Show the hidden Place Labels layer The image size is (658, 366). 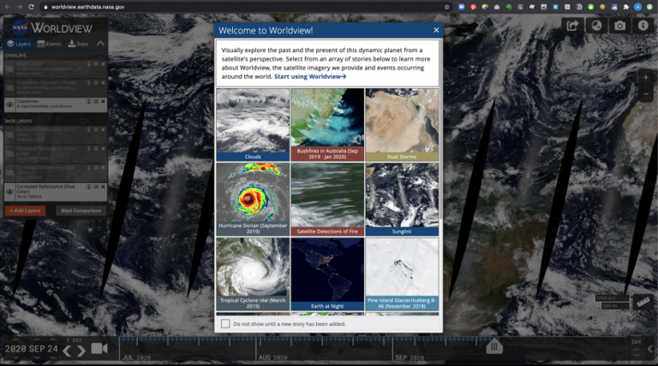pos(9,68)
